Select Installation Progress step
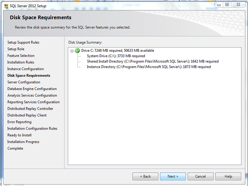The height and width of the screenshot is (186, 248). 23,142
